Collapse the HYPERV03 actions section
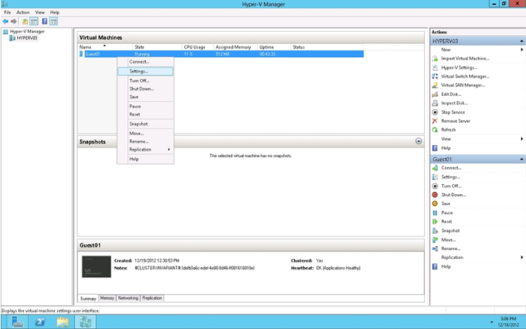526x329 pixels. pos(522,41)
